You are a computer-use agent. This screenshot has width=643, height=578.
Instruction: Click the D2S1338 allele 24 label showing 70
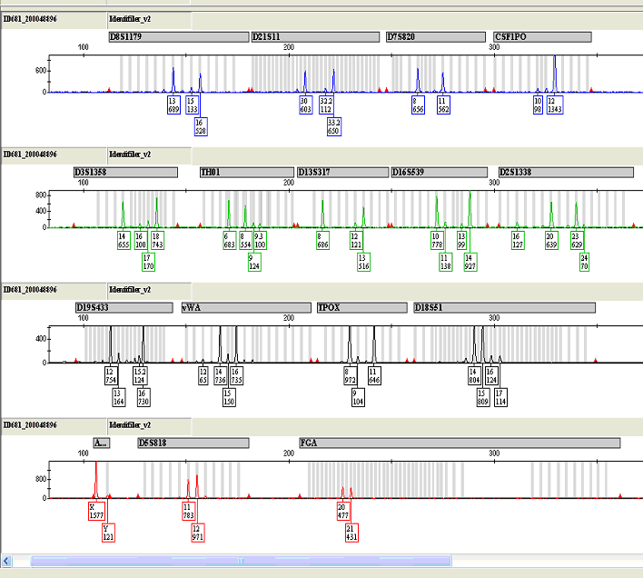tap(584, 262)
